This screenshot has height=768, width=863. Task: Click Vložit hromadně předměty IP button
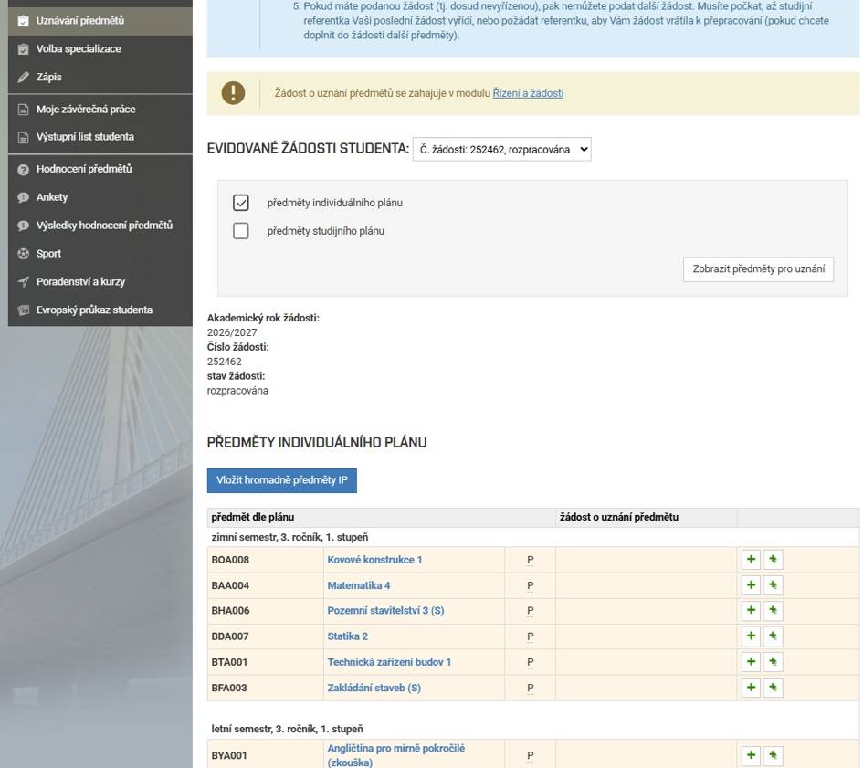pyautogui.click(x=282, y=480)
